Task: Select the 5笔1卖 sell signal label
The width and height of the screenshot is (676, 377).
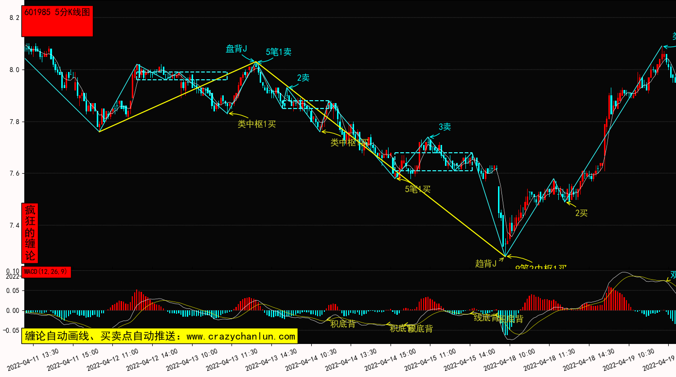Action: tap(279, 52)
